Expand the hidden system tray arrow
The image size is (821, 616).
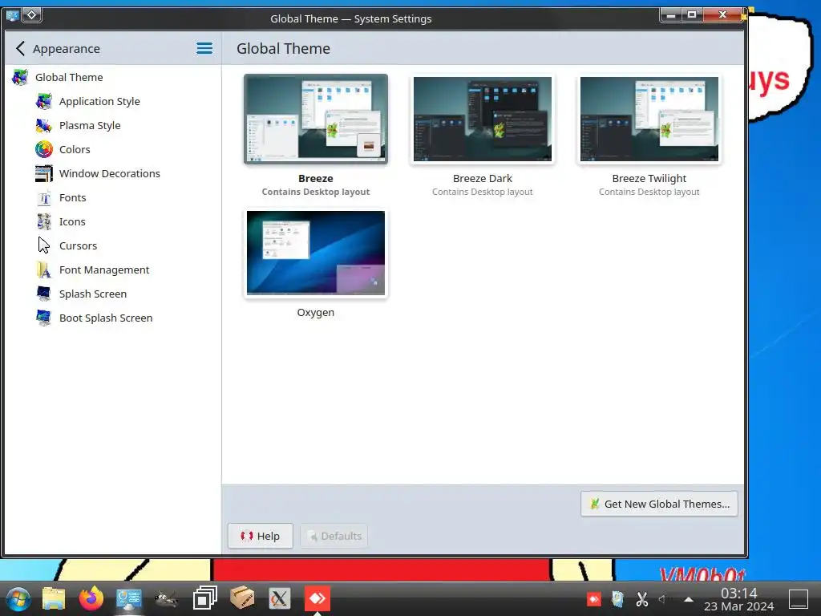click(689, 599)
